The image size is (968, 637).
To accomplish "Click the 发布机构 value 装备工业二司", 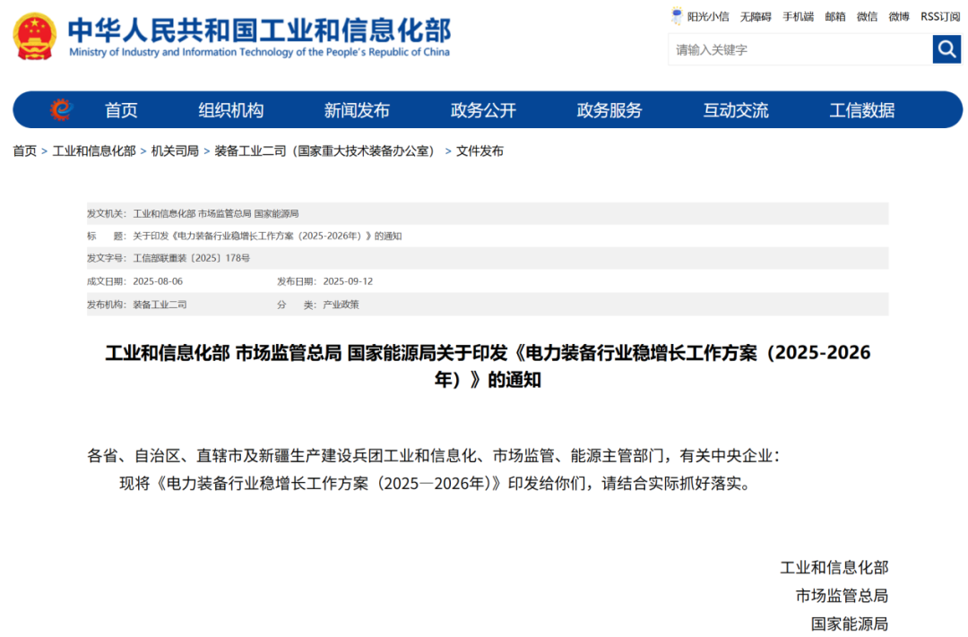I will [160, 305].
